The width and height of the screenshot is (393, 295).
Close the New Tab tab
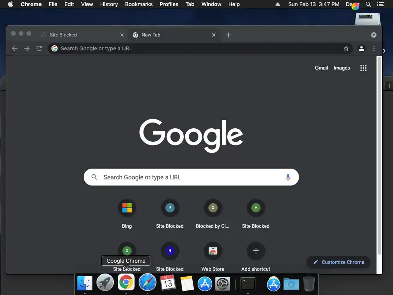pyautogui.click(x=214, y=35)
